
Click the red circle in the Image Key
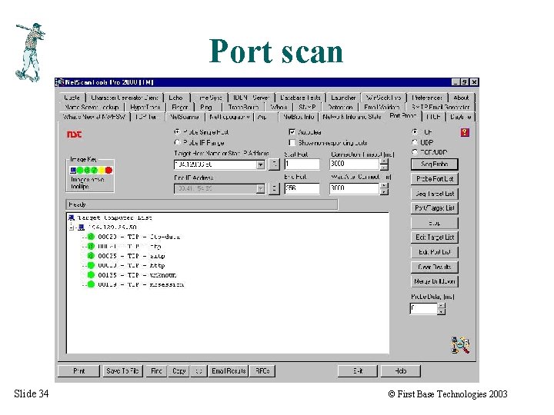pyautogui.click(x=108, y=171)
